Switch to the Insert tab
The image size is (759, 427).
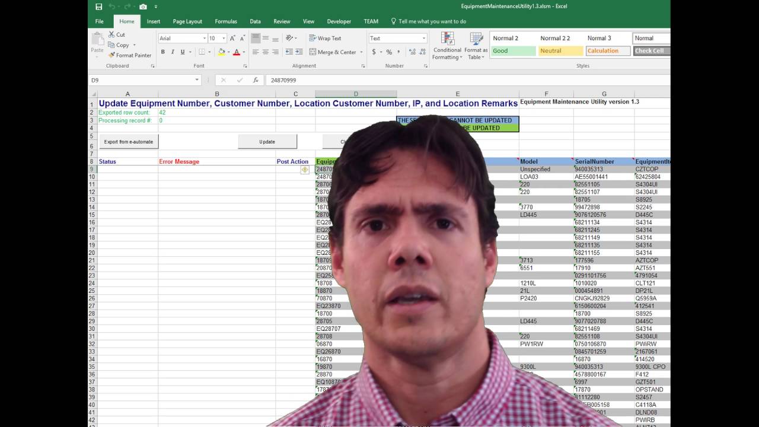[x=154, y=21]
